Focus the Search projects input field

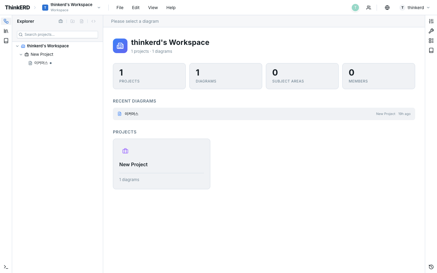tap(57, 35)
